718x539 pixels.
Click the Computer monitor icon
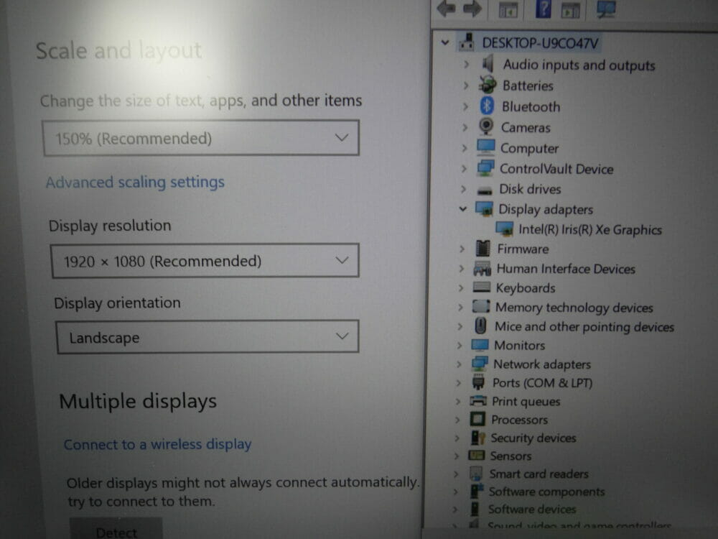click(x=485, y=147)
